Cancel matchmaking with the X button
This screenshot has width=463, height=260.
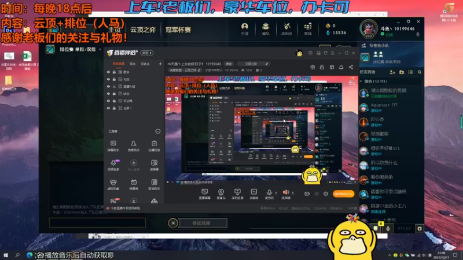coord(173,223)
